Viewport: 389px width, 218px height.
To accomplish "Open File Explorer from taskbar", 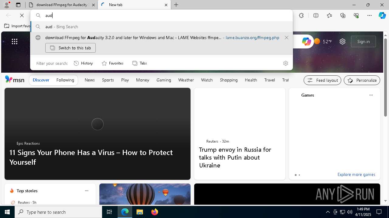I will [x=139, y=212].
